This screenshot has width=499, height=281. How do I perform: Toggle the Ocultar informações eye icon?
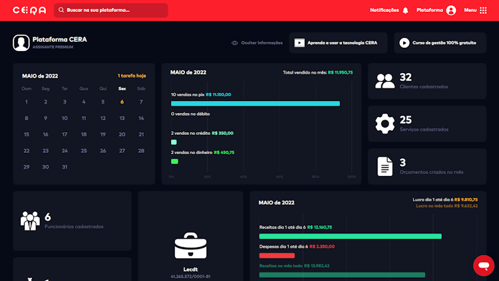click(x=235, y=43)
